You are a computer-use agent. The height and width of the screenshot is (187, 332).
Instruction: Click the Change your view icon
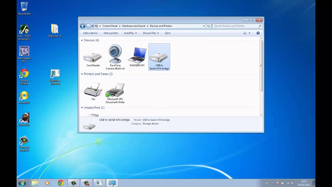[x=245, y=33]
